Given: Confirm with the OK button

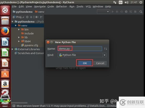Looking at the screenshot, I should tap(85, 63).
